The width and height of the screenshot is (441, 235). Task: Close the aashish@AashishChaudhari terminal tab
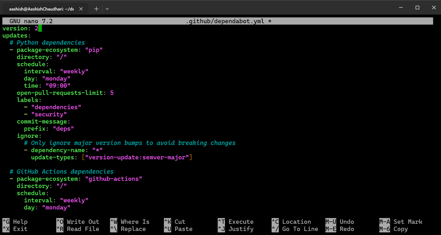[82, 9]
